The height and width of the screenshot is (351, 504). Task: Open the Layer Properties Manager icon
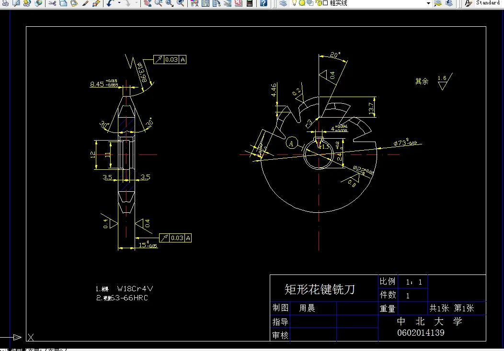pos(283,3)
